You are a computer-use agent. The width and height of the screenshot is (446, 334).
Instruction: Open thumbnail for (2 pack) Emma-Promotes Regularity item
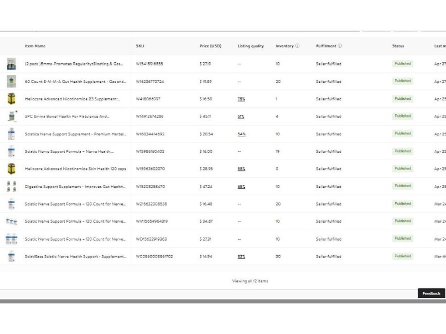coord(12,64)
